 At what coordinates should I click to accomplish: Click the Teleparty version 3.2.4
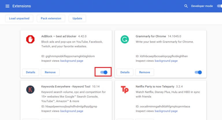pyautogui.click(x=180, y=86)
